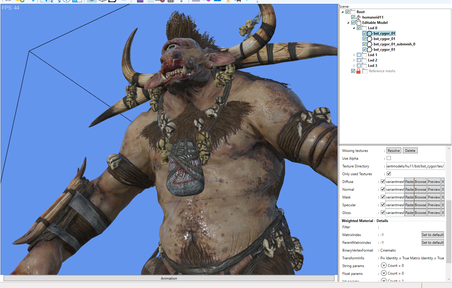Click the "Cinematic" BinaryVertexFormat value
Viewport: 452px width, 288px height.
pyautogui.click(x=388, y=250)
